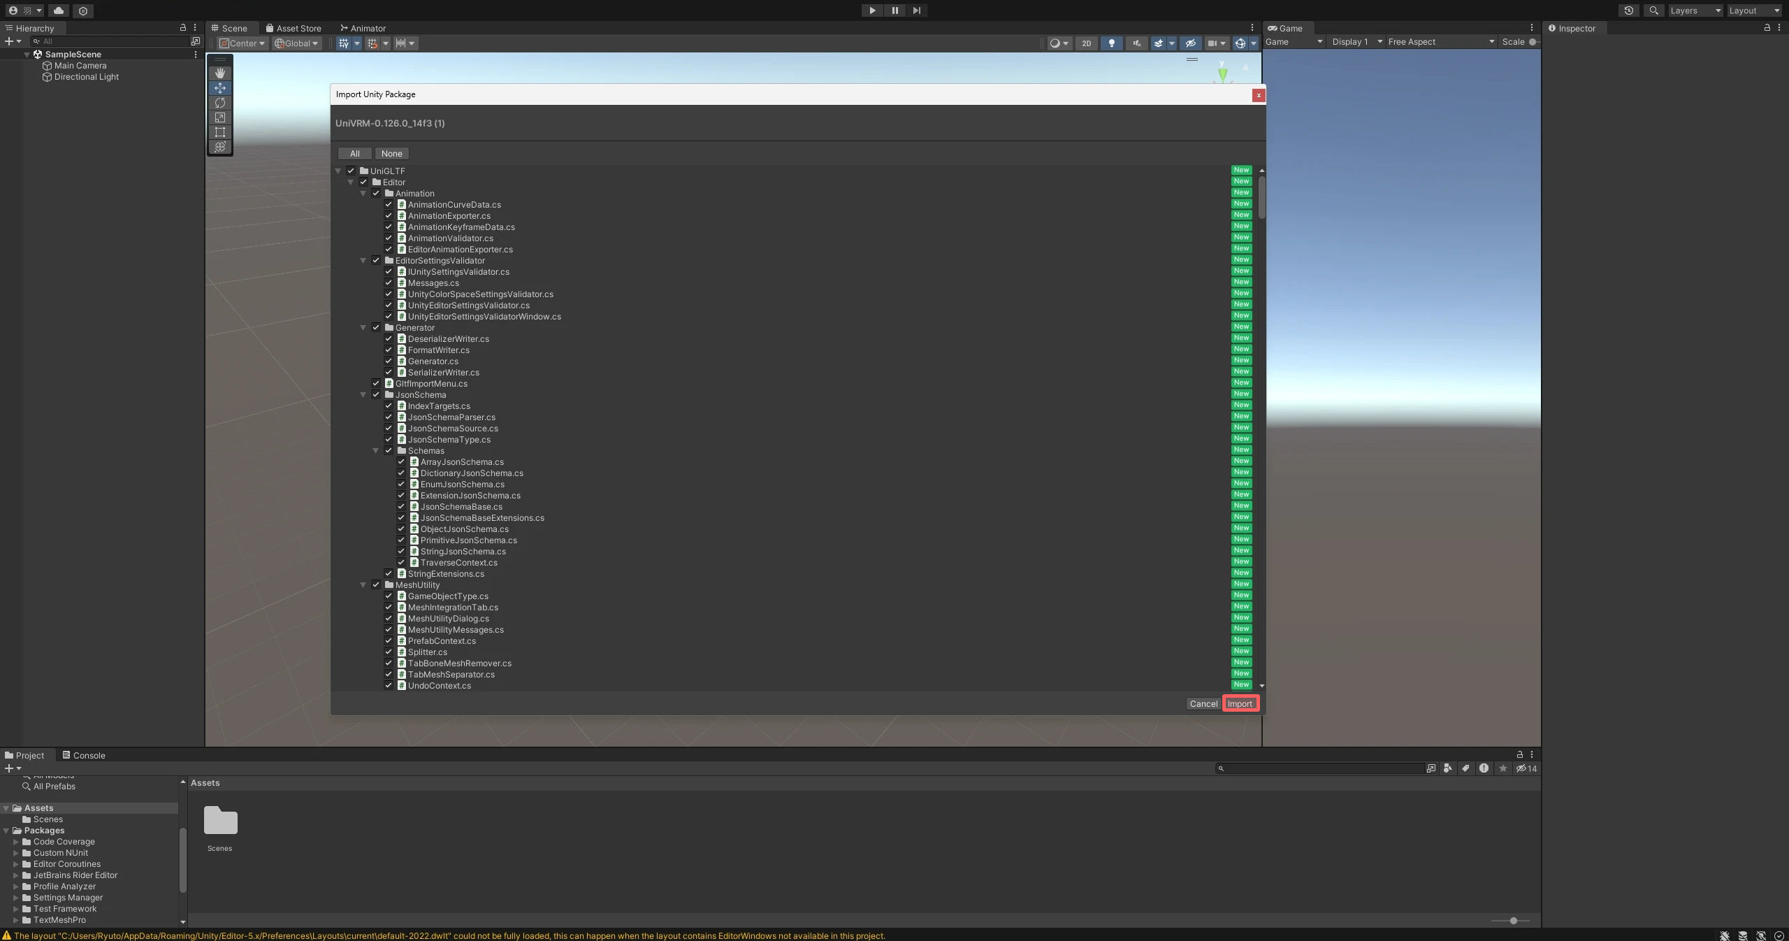This screenshot has width=1789, height=941.
Task: Uncheck AnimationCurveData.cs checkbox
Action: point(389,204)
